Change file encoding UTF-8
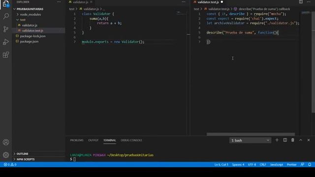315x177 pixels. click(x=252, y=165)
